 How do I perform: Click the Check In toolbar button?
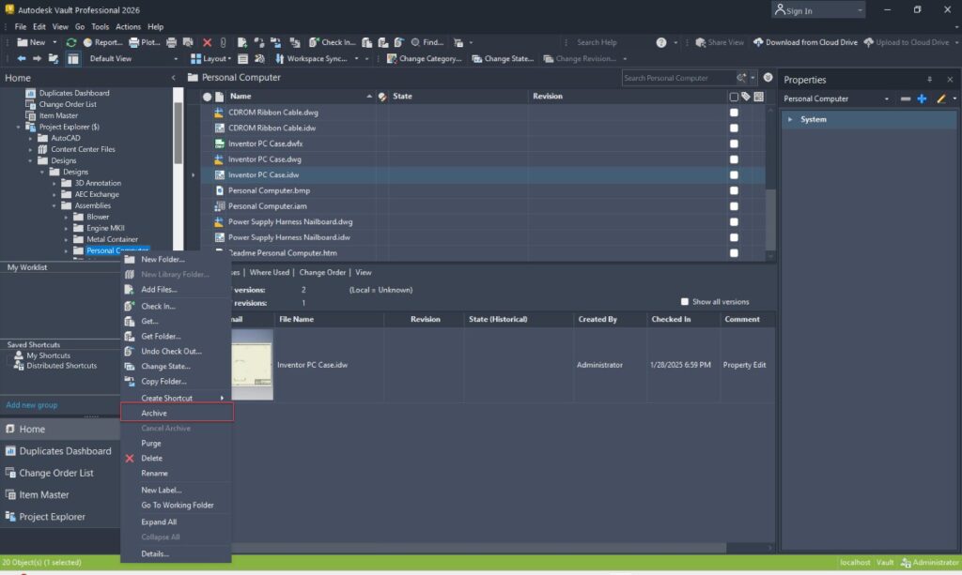(x=332, y=42)
